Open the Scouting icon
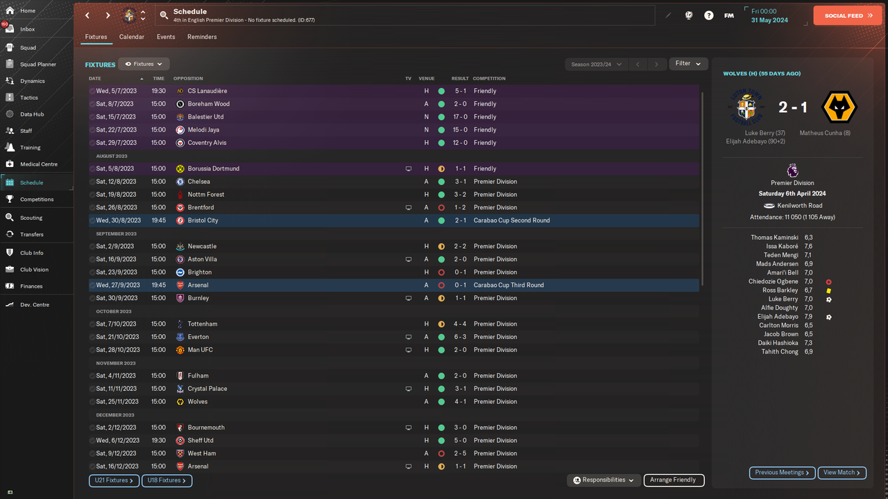 [x=10, y=218]
